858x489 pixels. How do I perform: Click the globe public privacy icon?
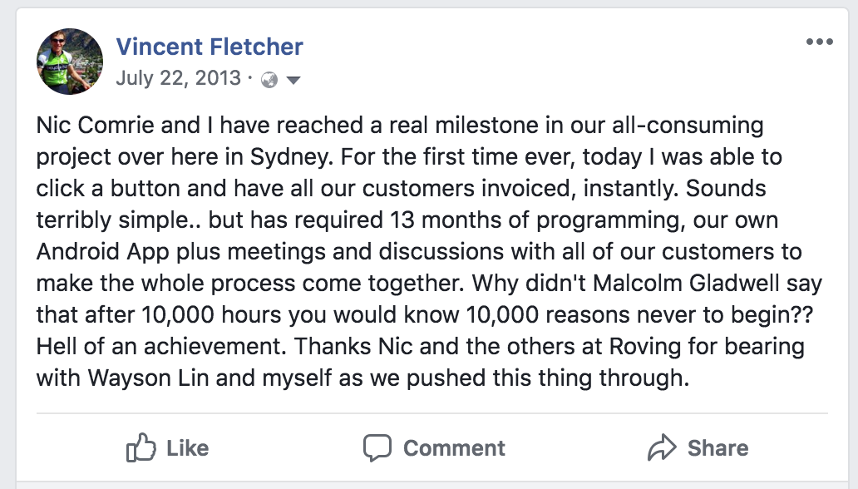[x=269, y=80]
